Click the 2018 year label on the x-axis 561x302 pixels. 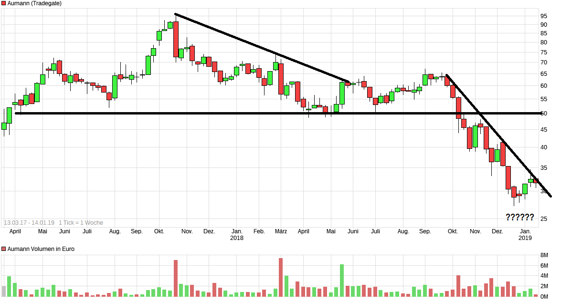pos(236,237)
